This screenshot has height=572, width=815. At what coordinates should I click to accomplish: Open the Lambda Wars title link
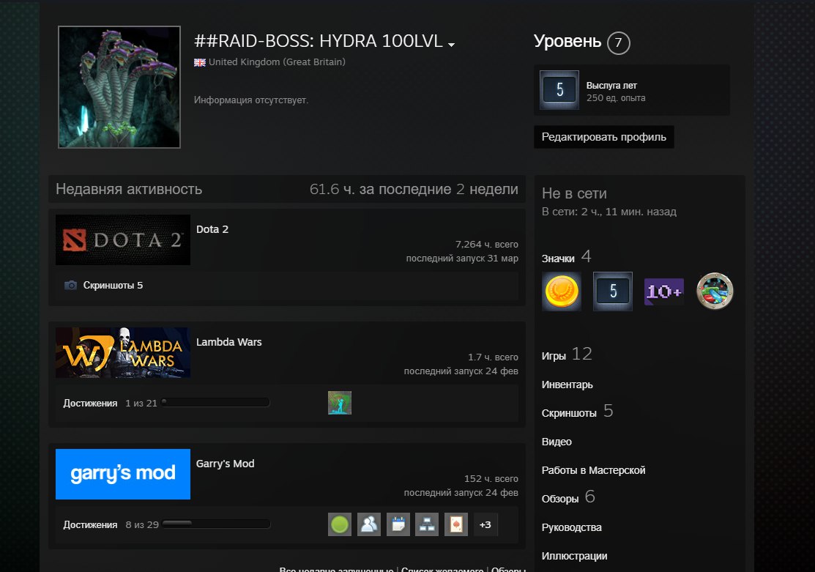228,342
